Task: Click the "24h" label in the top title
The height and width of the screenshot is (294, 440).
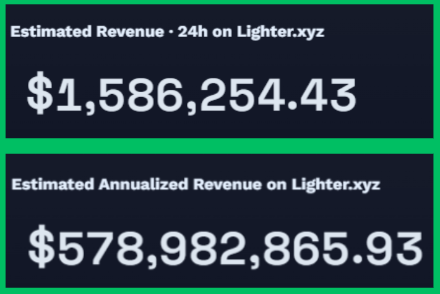Action: [190, 32]
